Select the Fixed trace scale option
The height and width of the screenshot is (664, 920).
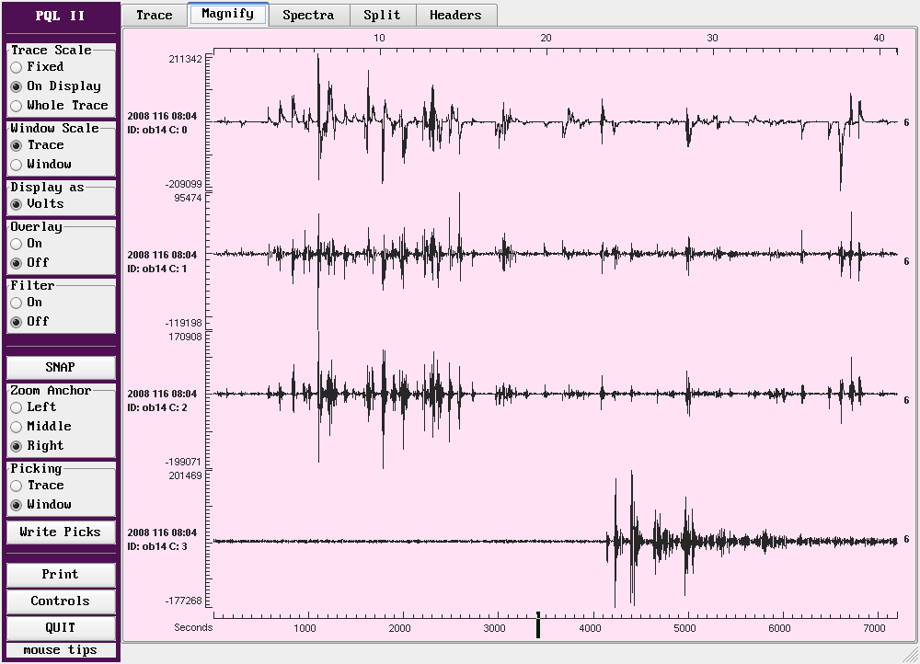coord(17,67)
